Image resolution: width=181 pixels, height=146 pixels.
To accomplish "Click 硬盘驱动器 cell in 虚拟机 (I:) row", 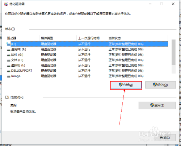I will click(x=49, y=65).
